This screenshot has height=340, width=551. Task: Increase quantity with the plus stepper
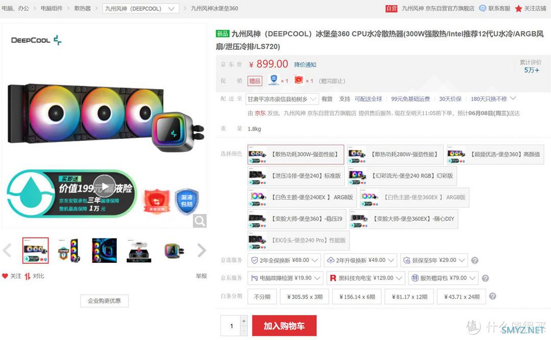244,321
